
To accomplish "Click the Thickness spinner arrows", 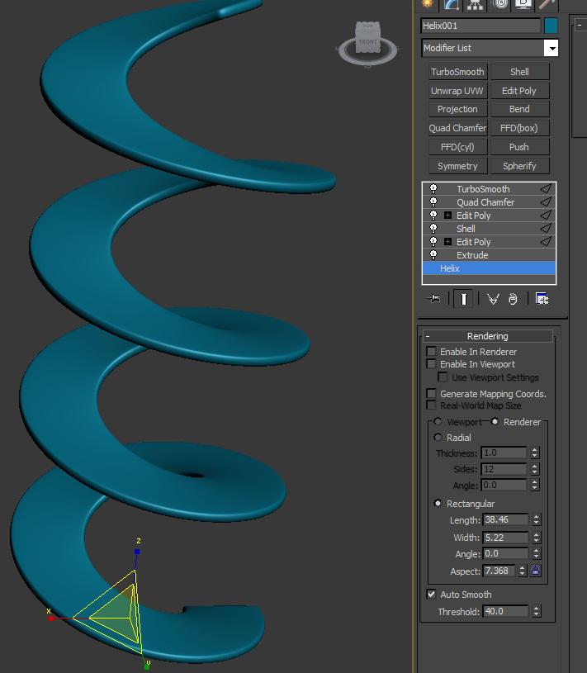I will (535, 453).
